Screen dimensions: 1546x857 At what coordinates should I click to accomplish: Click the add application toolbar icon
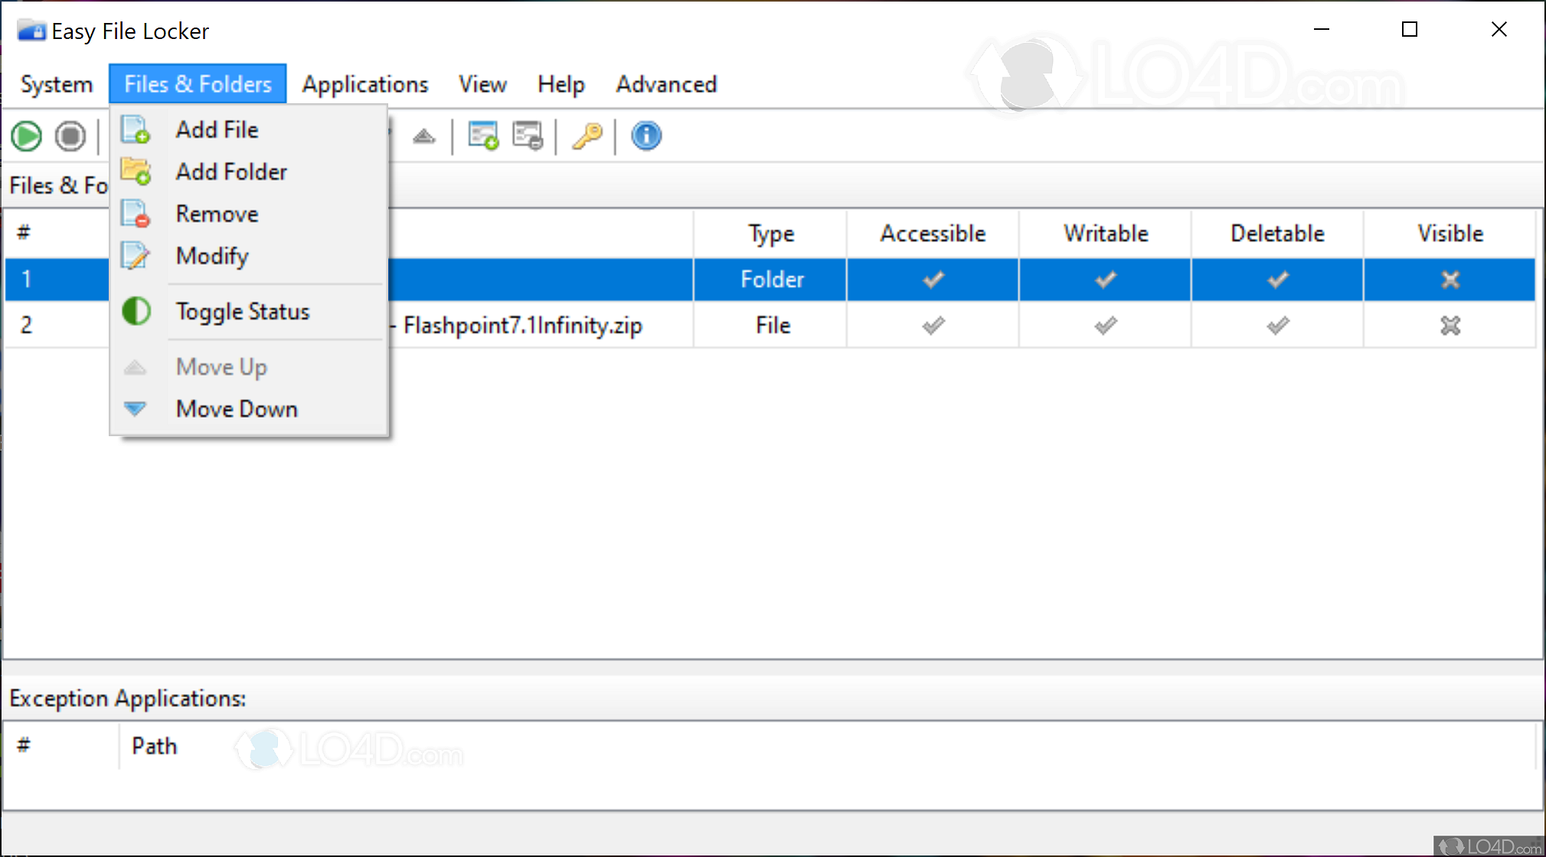pyautogui.click(x=483, y=135)
